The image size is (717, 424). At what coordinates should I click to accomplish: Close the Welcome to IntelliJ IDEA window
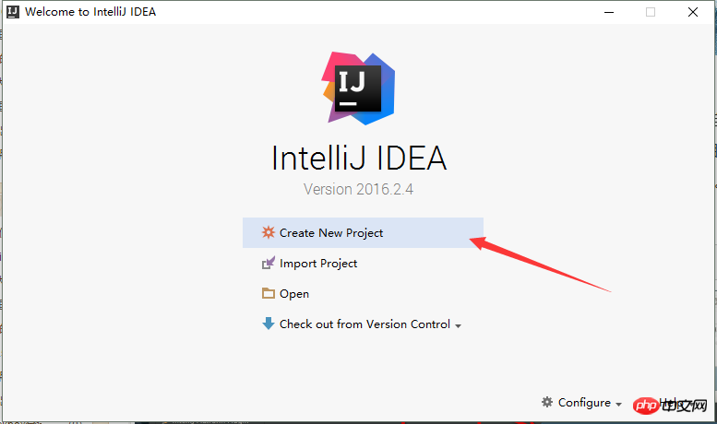[x=693, y=12]
